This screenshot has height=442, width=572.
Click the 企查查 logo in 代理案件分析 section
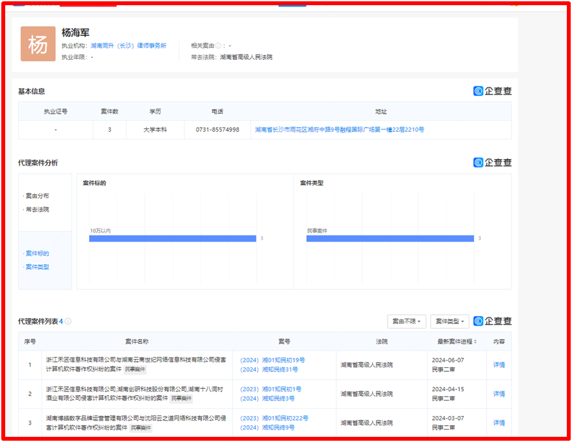(x=492, y=163)
